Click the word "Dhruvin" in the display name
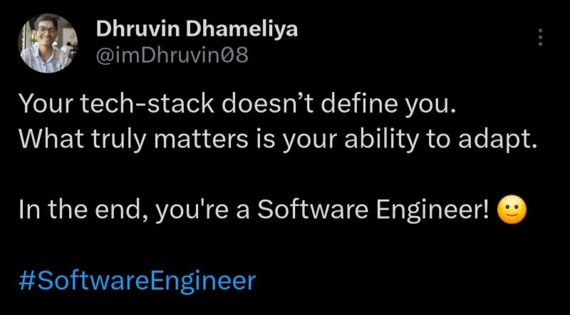The image size is (570, 315). pos(130,31)
